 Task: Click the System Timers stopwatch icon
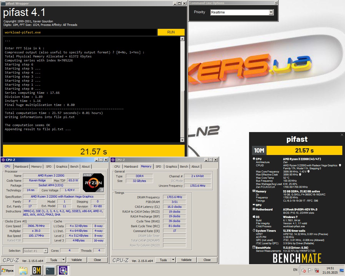[254, 231]
